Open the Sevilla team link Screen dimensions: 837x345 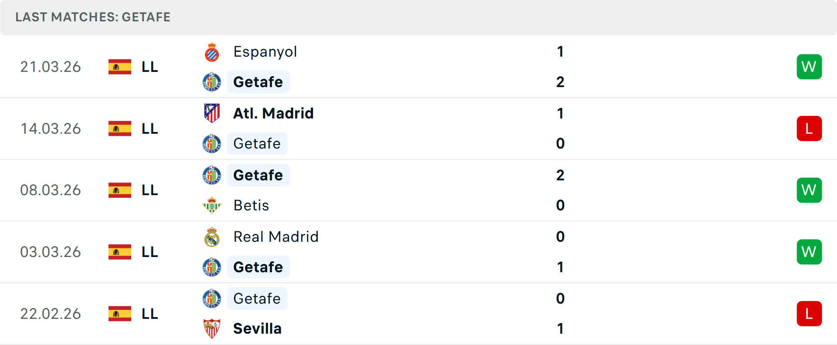point(257,328)
